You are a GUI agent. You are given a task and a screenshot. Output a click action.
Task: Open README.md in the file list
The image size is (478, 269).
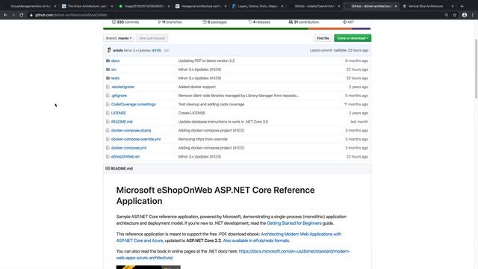coord(122,122)
